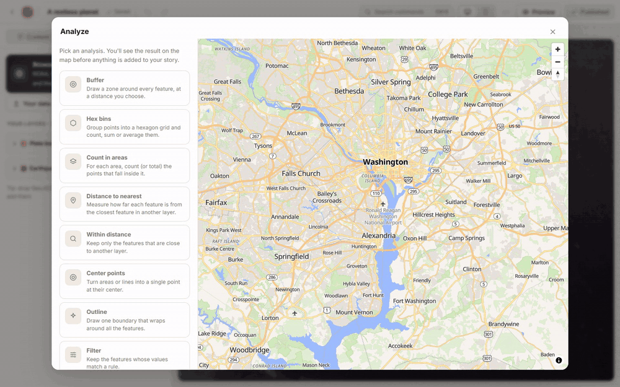Click the Mount Vernon map label
Viewport: 620px width, 387px height.
(354, 312)
